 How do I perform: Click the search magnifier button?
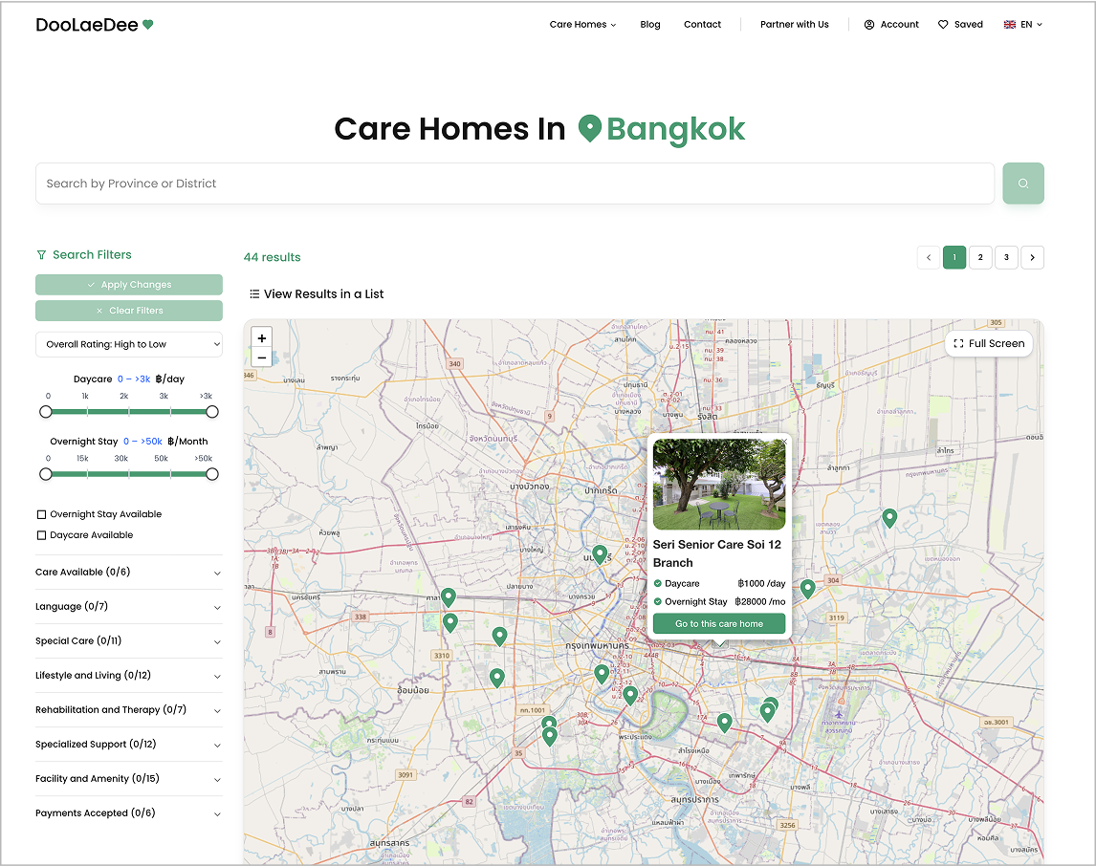[1022, 184]
